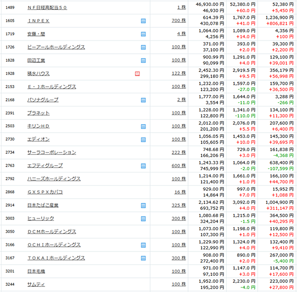Click the ヒューリック name link
Viewport: 297px width, 292px height.
41,218
